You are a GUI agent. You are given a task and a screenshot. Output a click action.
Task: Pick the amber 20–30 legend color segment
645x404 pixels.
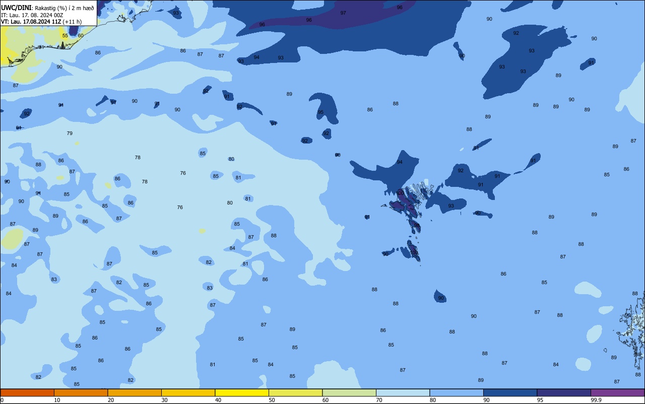pyautogui.click(x=135, y=392)
